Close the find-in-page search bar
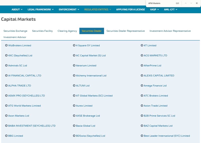 tap(197, 3)
